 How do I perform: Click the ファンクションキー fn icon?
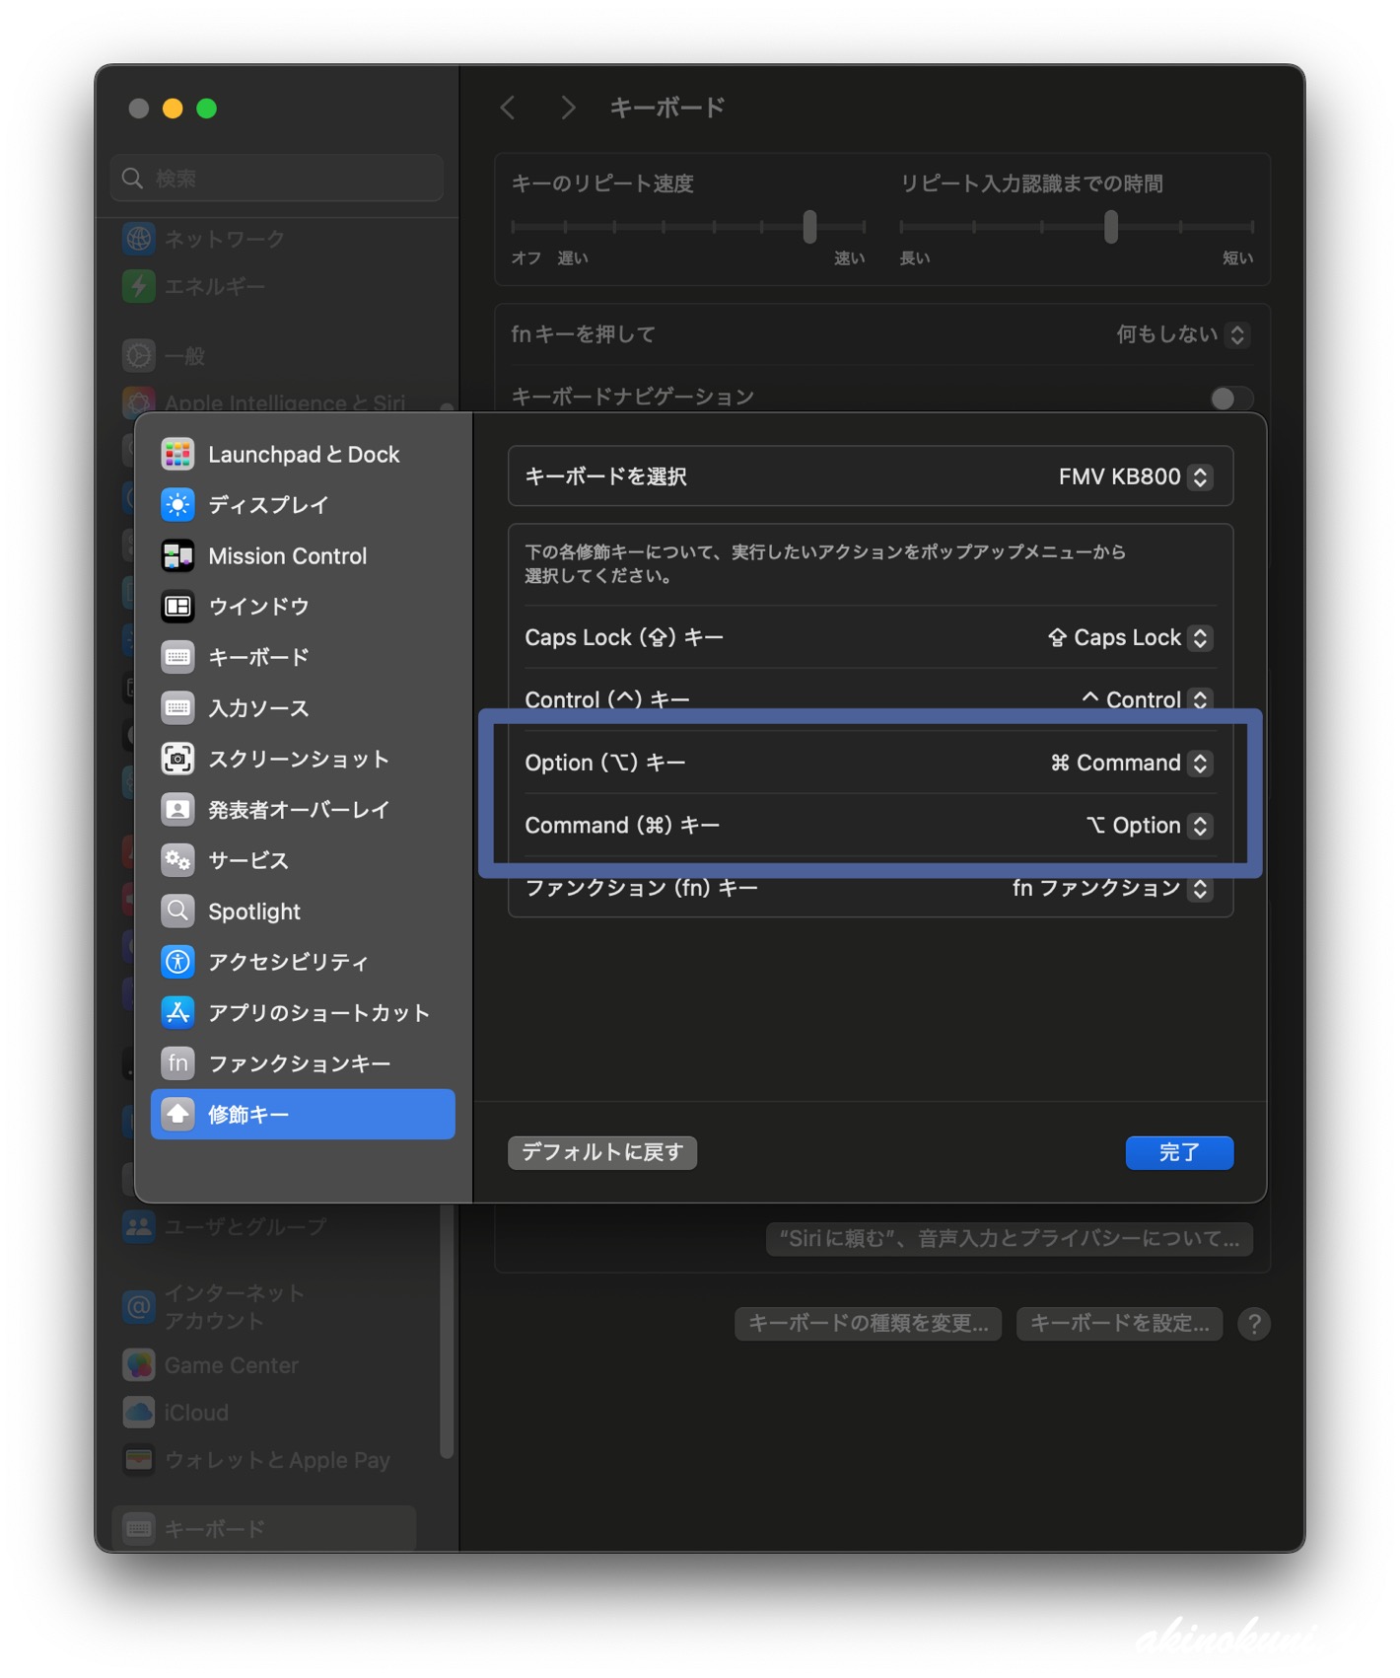[177, 1063]
